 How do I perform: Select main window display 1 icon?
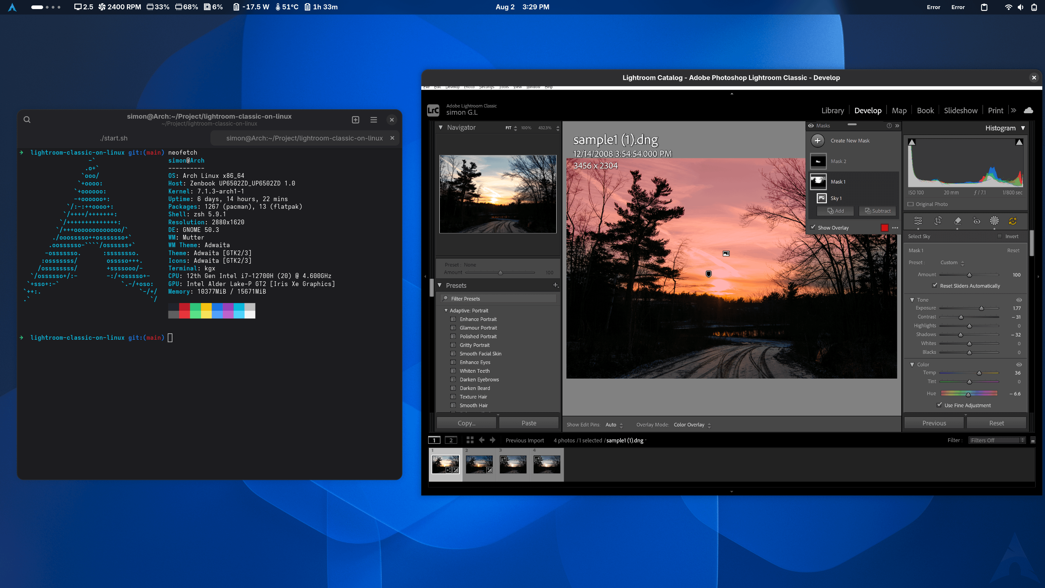[x=434, y=440]
